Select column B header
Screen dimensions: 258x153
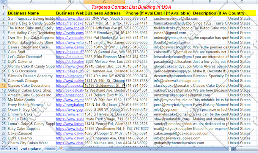69,2
